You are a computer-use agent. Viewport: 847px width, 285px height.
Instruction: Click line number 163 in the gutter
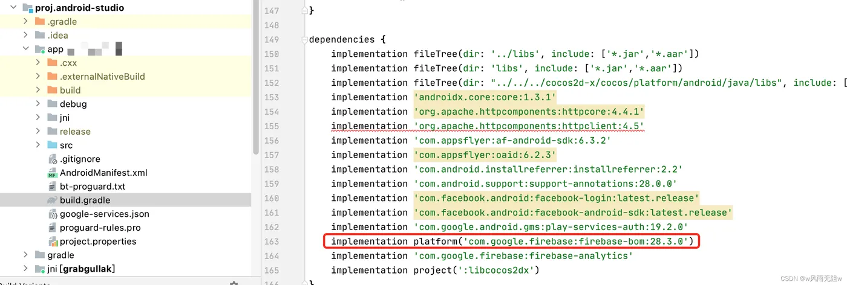click(x=272, y=242)
